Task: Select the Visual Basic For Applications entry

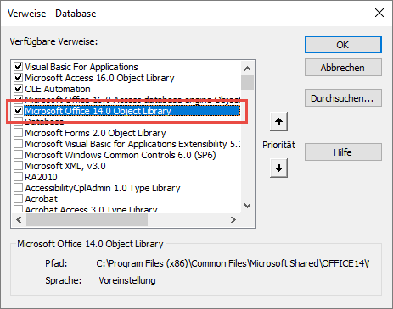Action: [x=81, y=67]
